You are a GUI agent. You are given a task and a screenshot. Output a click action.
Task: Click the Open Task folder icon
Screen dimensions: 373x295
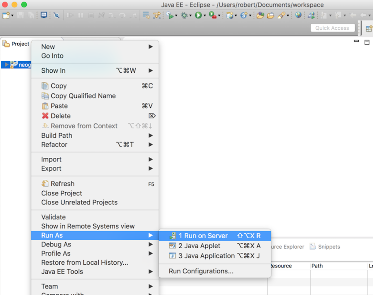point(271,15)
